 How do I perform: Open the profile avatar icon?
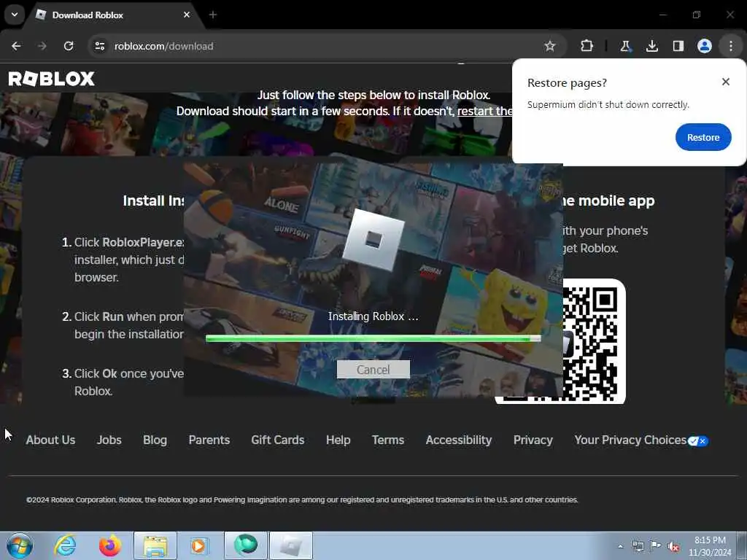coord(705,46)
